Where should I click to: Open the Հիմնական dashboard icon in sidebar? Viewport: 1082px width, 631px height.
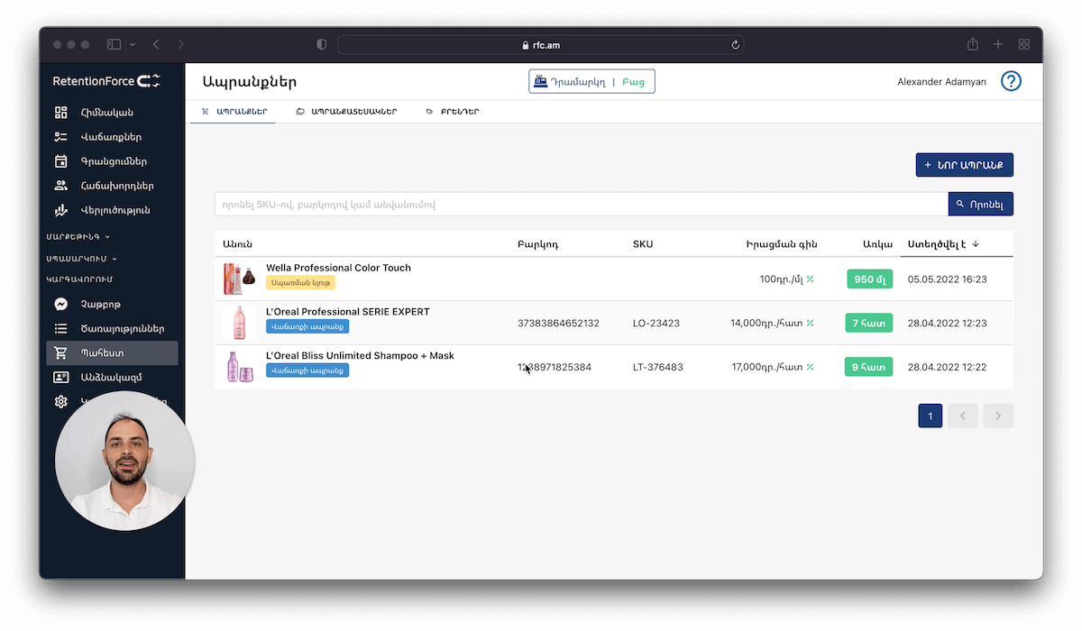pos(61,113)
